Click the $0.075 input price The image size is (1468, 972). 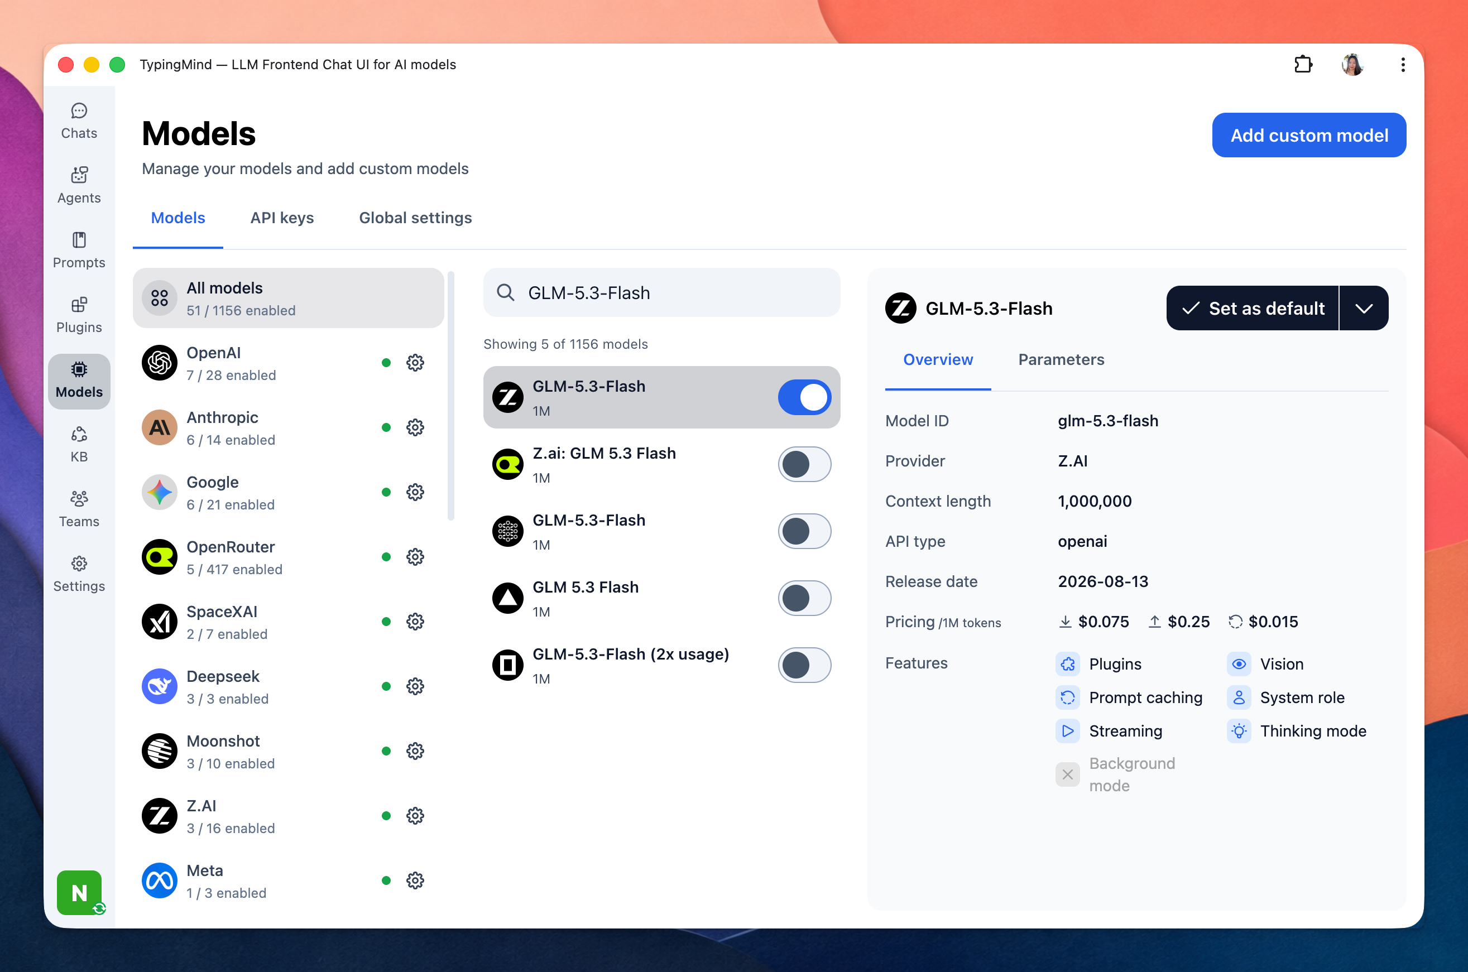point(1103,622)
